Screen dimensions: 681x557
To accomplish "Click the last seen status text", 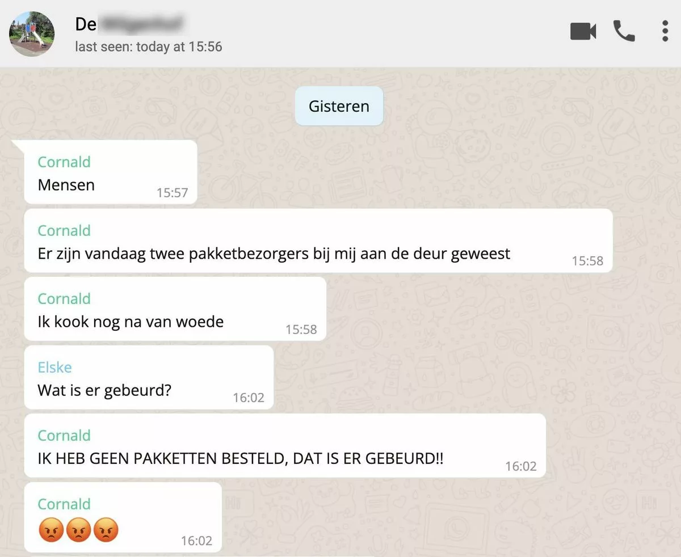I will (149, 47).
